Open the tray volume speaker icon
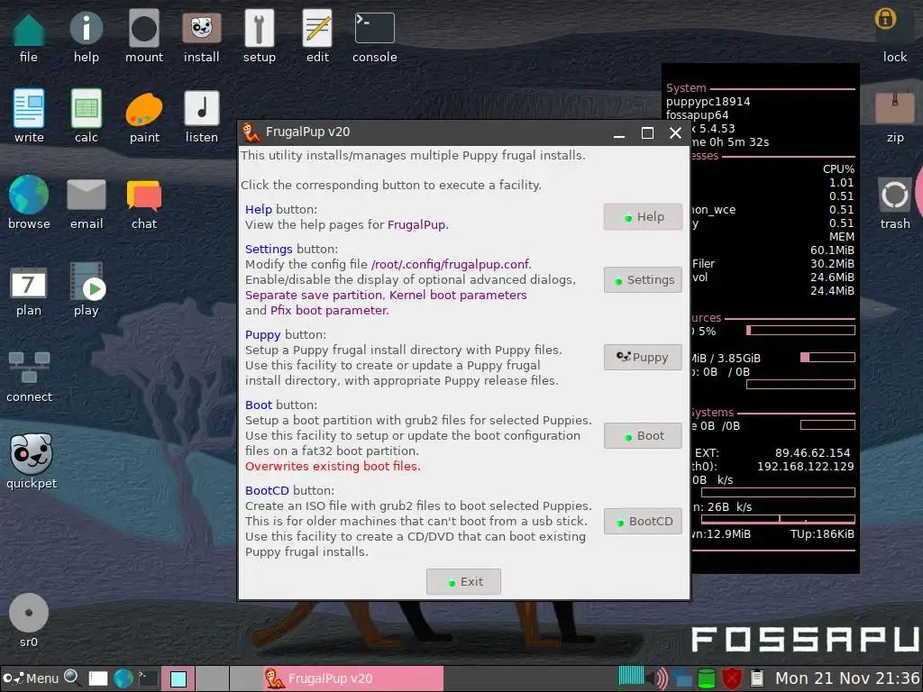Screen dimensions: 923x692 [657, 678]
